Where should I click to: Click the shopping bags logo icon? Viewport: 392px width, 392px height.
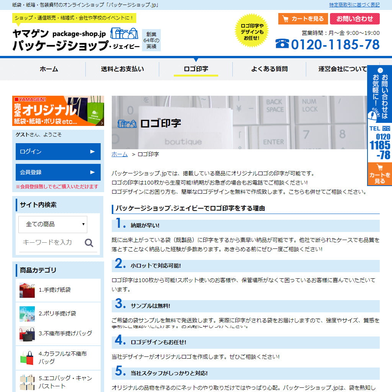click(x=124, y=34)
